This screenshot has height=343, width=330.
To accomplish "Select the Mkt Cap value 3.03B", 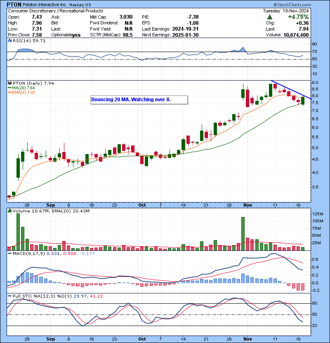I will [x=126, y=17].
